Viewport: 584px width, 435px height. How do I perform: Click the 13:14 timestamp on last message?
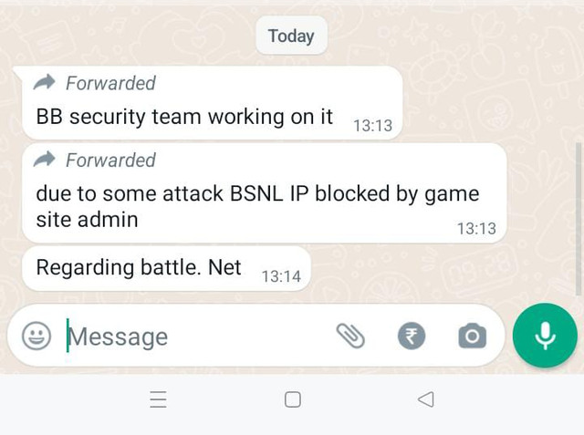tap(281, 276)
